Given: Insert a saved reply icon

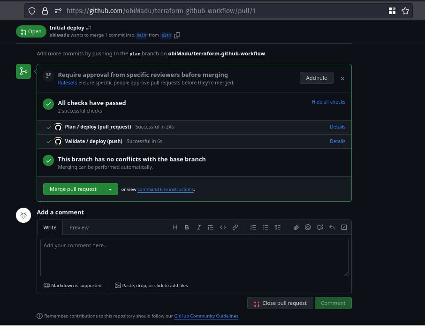Looking at the screenshot, I should [x=332, y=227].
